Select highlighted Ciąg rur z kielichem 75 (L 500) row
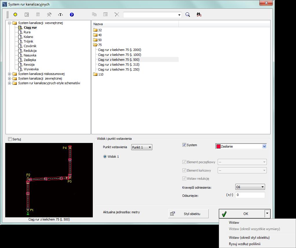The width and height of the screenshot is (296, 248). 138,60
